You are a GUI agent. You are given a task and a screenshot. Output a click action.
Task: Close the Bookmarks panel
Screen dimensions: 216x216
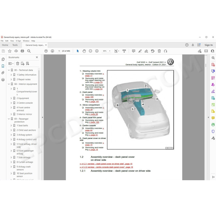37,57
